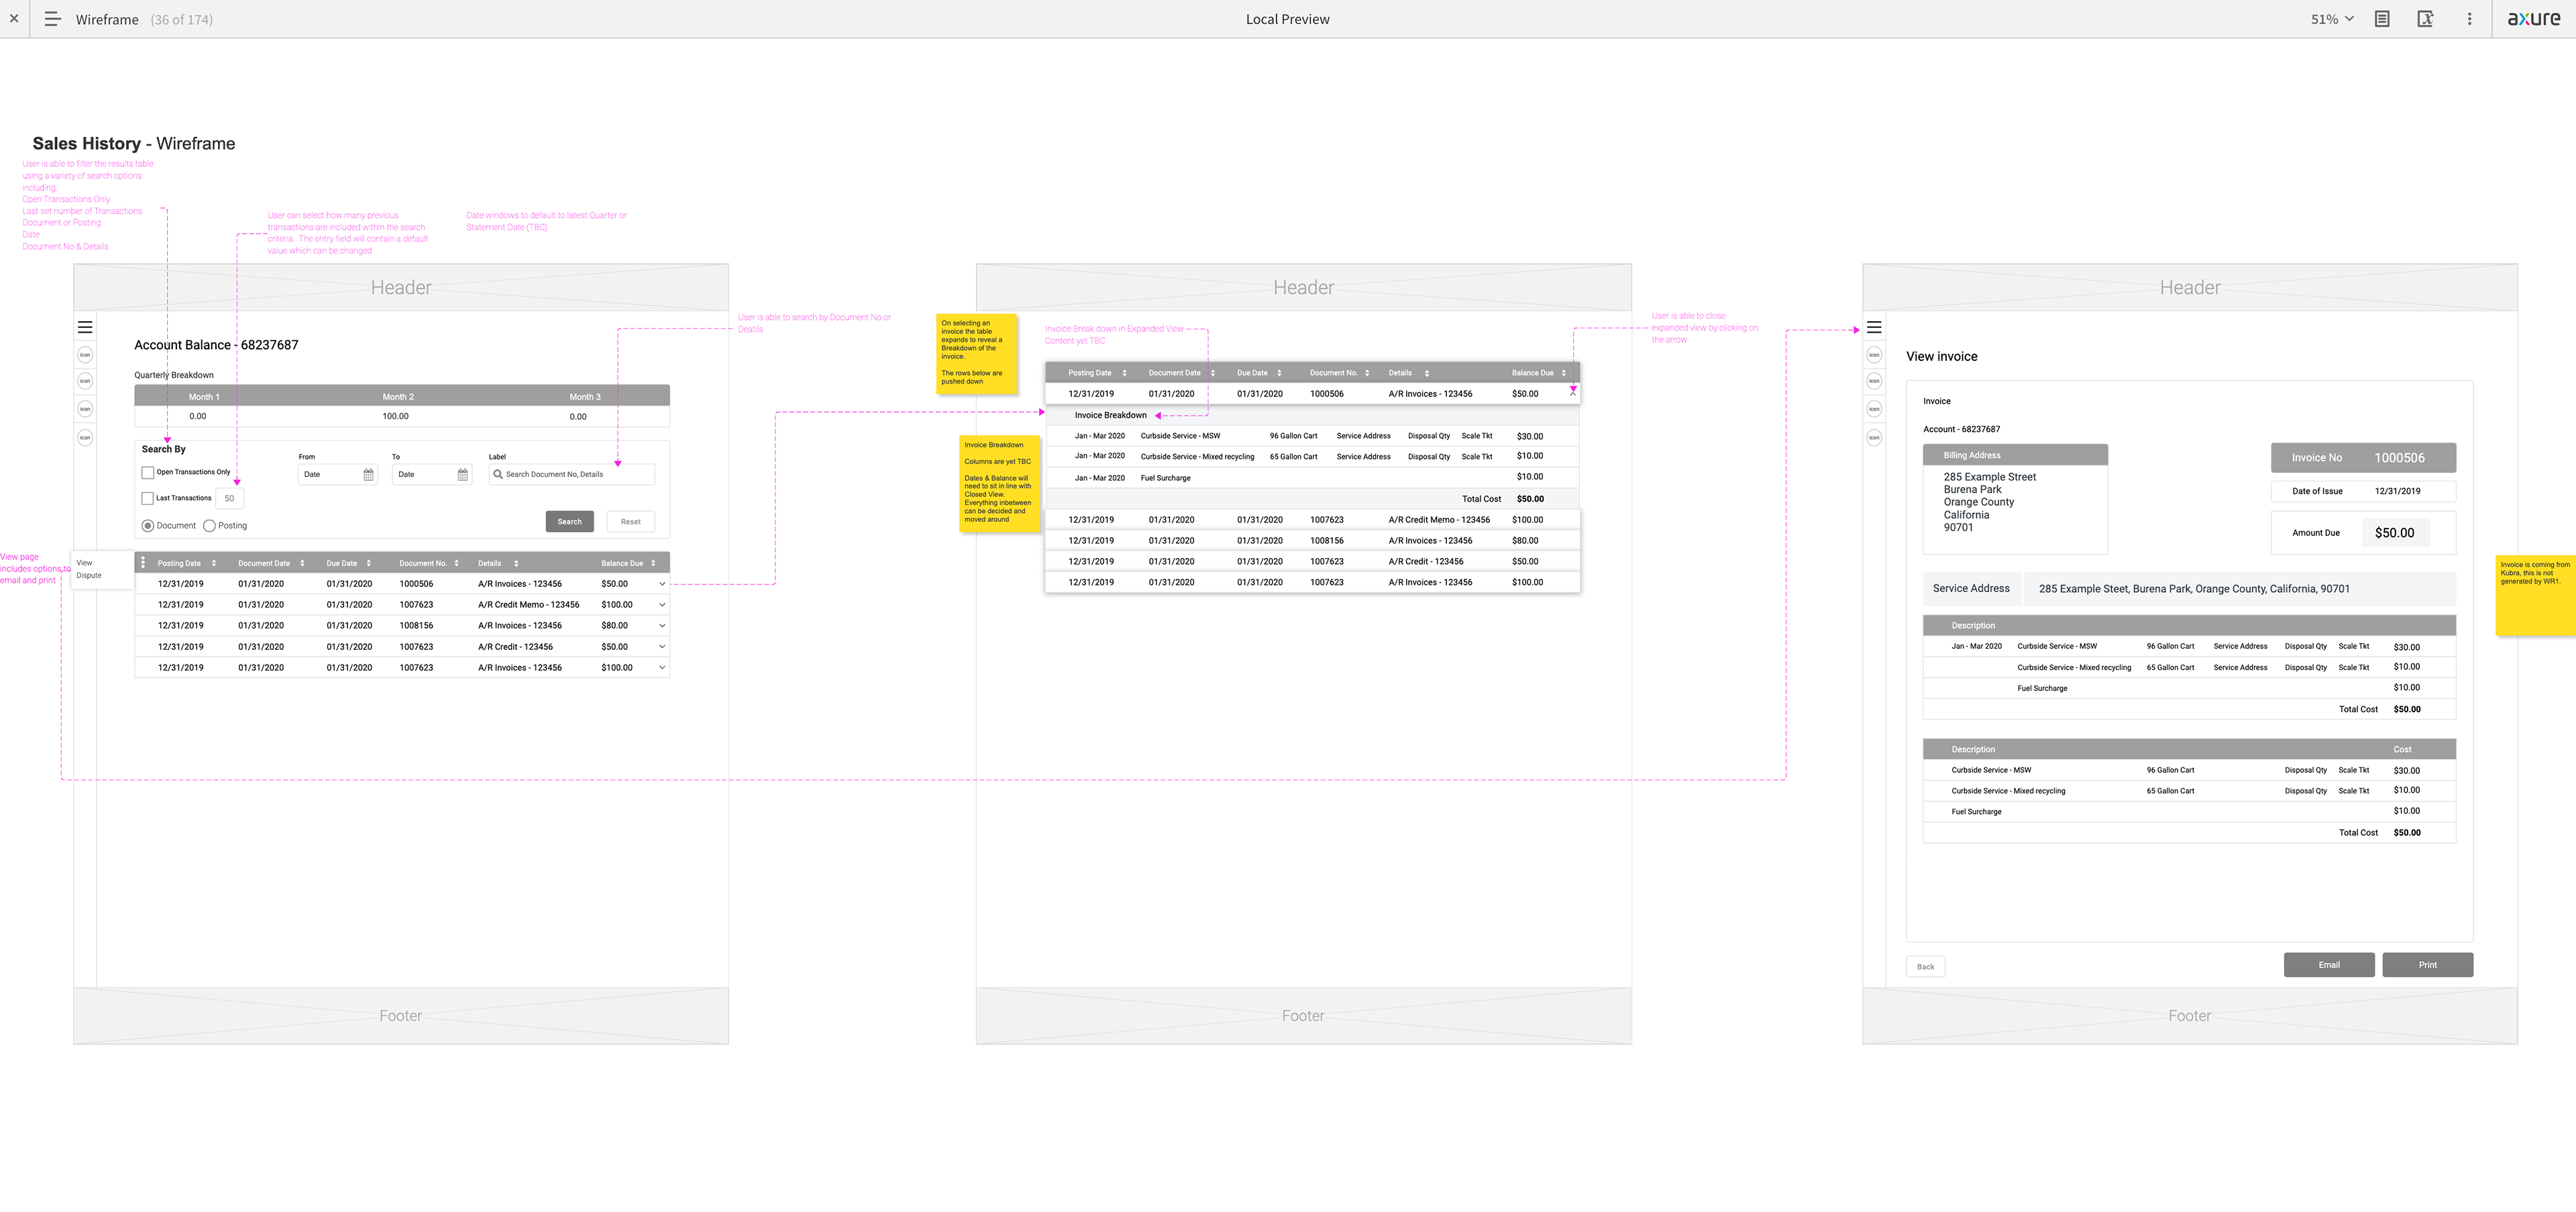Screen dimensions: 2576x1212
Task: Click the '285 Example Street' billing address line
Action: [x=1989, y=477]
